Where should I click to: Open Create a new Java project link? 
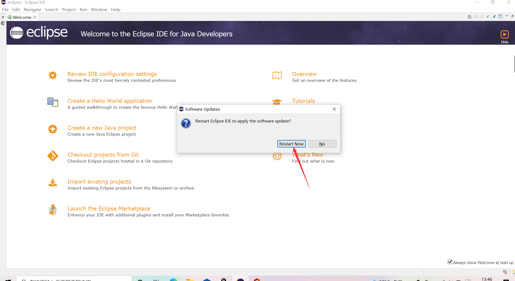tap(102, 128)
